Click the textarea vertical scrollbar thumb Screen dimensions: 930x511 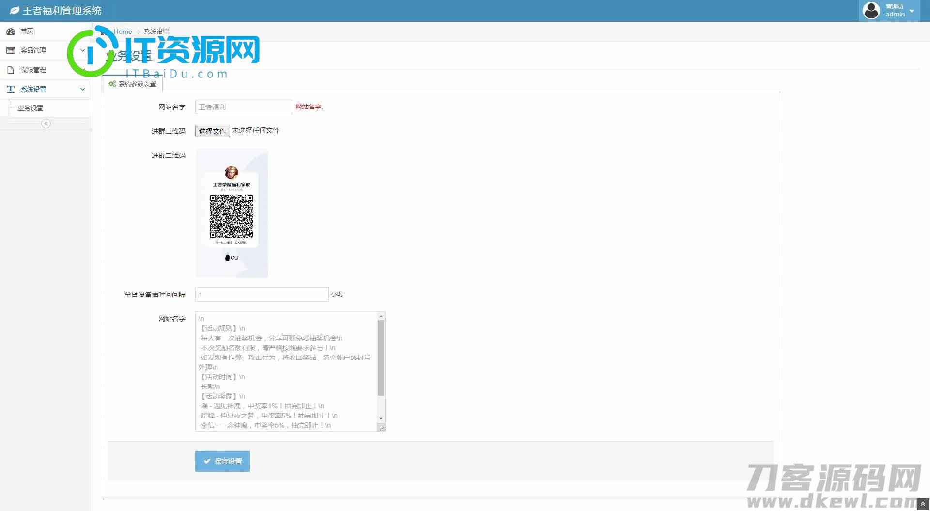[381, 358]
